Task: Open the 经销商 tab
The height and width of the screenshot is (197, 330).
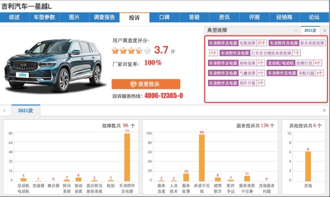Action: pos(284,17)
